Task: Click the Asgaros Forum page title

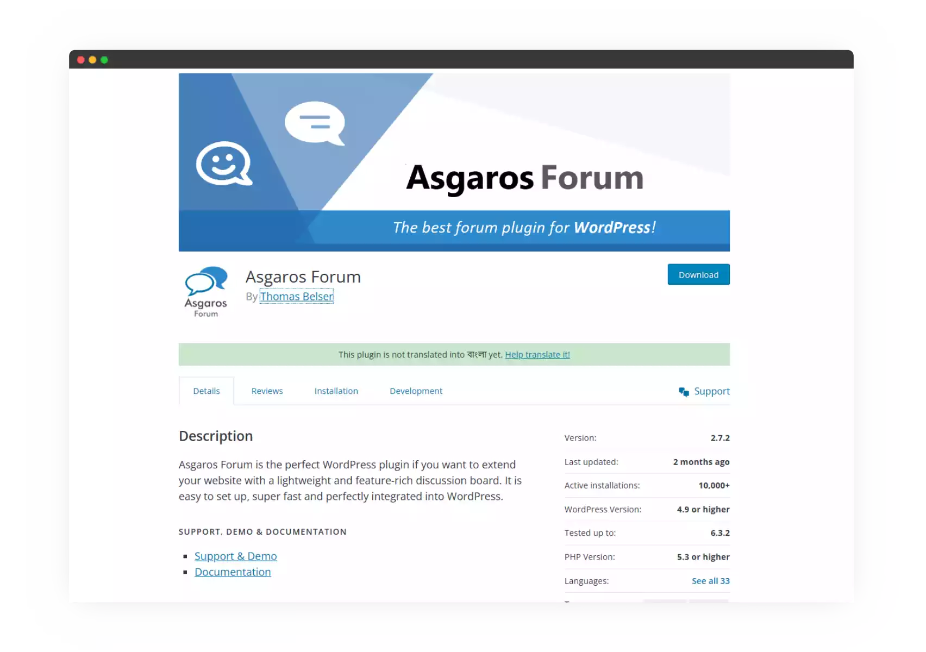Action: coord(303,277)
